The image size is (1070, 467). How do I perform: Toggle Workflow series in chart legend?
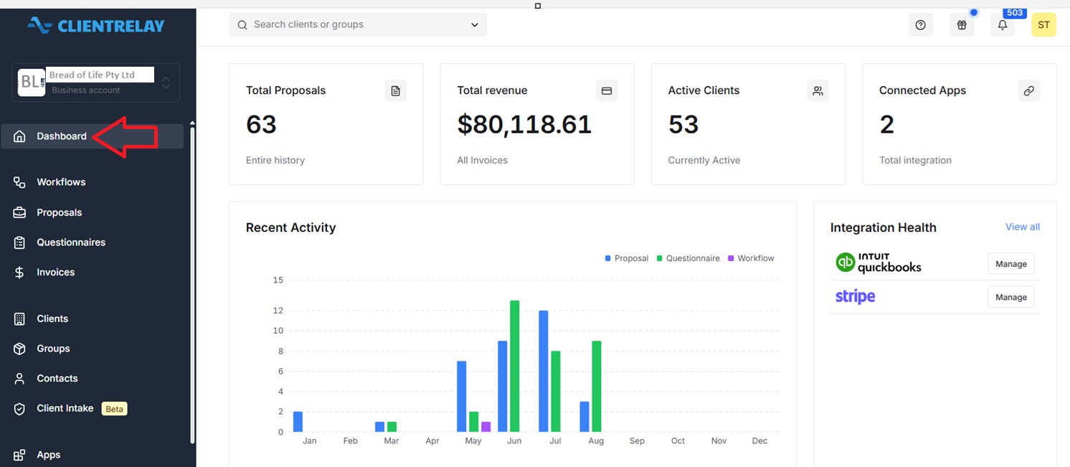[x=751, y=258]
